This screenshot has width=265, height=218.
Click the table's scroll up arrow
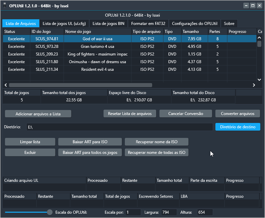point(259,38)
